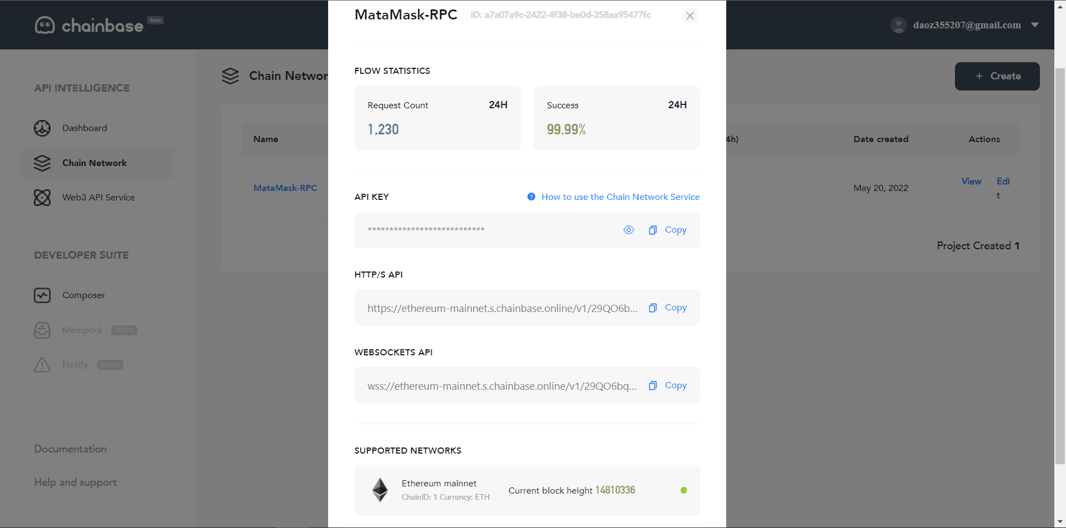Viewport: 1066px width, 528px height.
Task: Click the Web3 API Service icon
Action: pos(42,198)
